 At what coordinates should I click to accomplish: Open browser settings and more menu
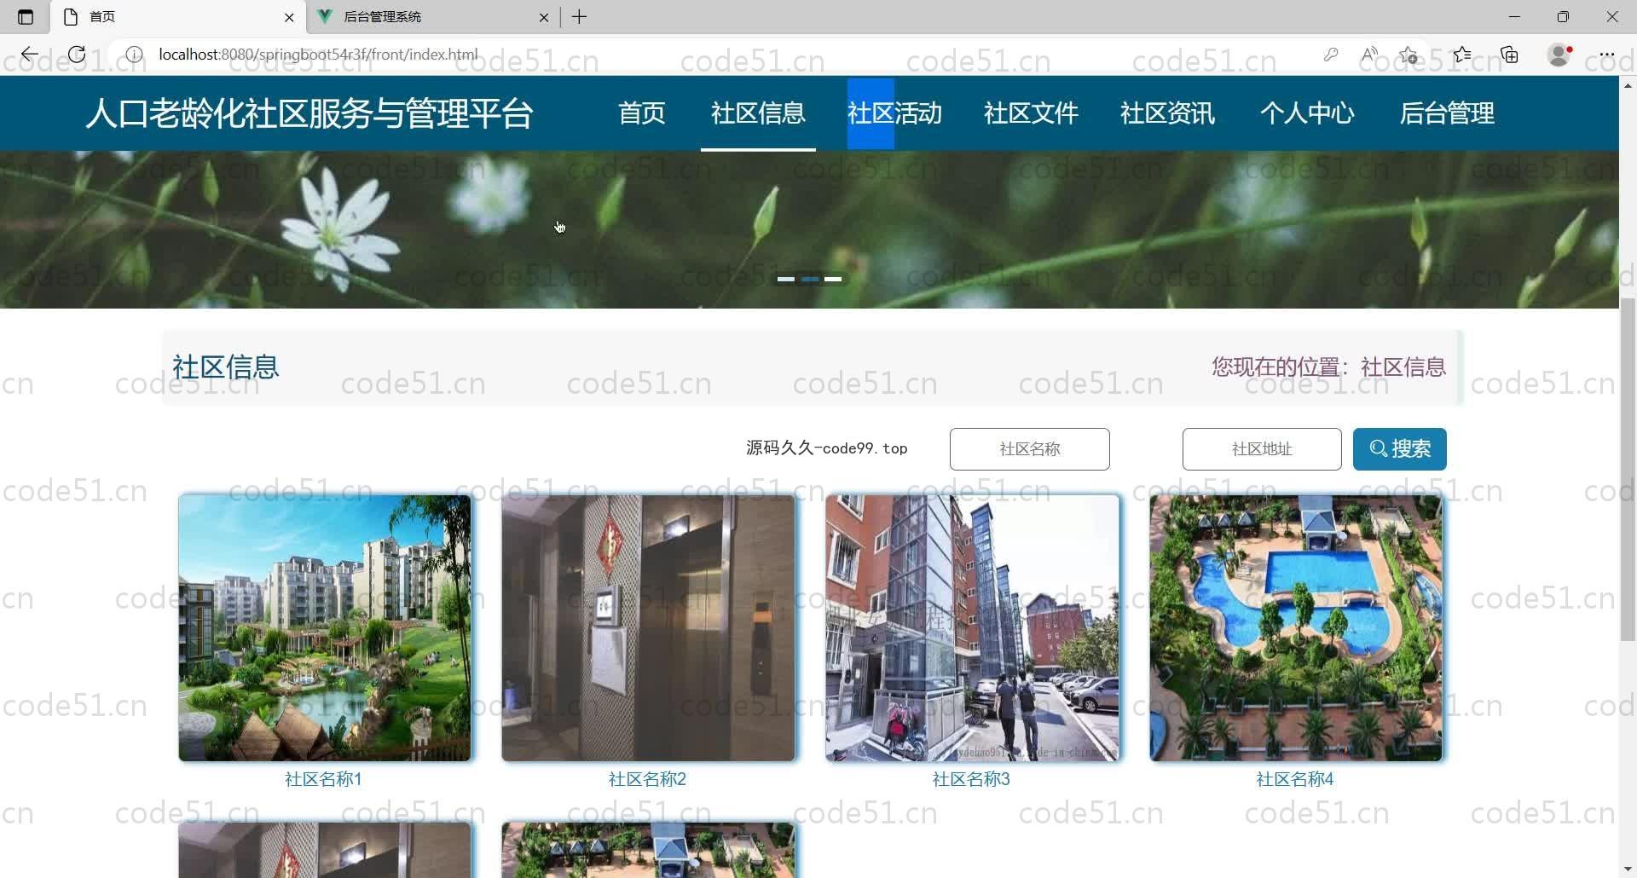[1607, 55]
